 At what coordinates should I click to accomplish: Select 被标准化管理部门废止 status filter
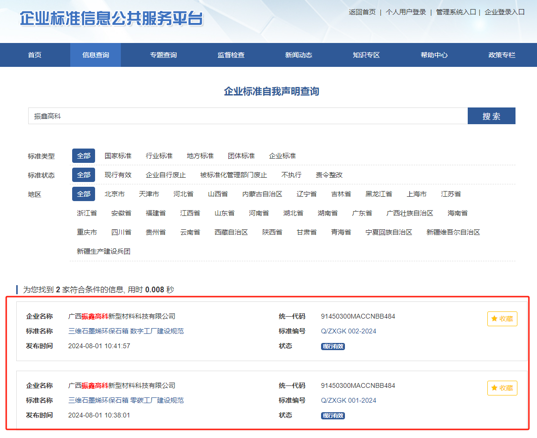234,175
